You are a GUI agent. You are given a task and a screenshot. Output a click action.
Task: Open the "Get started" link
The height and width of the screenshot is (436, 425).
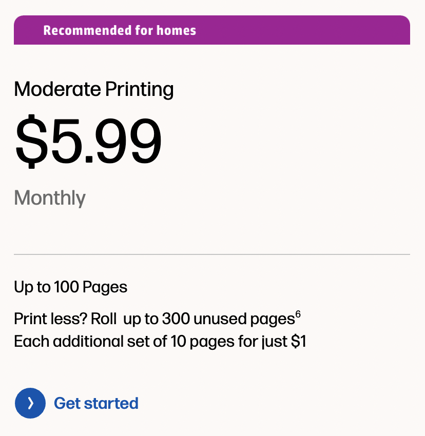[96, 403]
